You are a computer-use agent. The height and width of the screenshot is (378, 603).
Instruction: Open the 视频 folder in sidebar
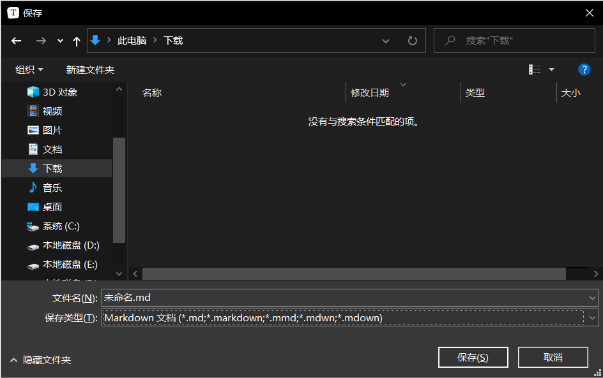click(52, 111)
